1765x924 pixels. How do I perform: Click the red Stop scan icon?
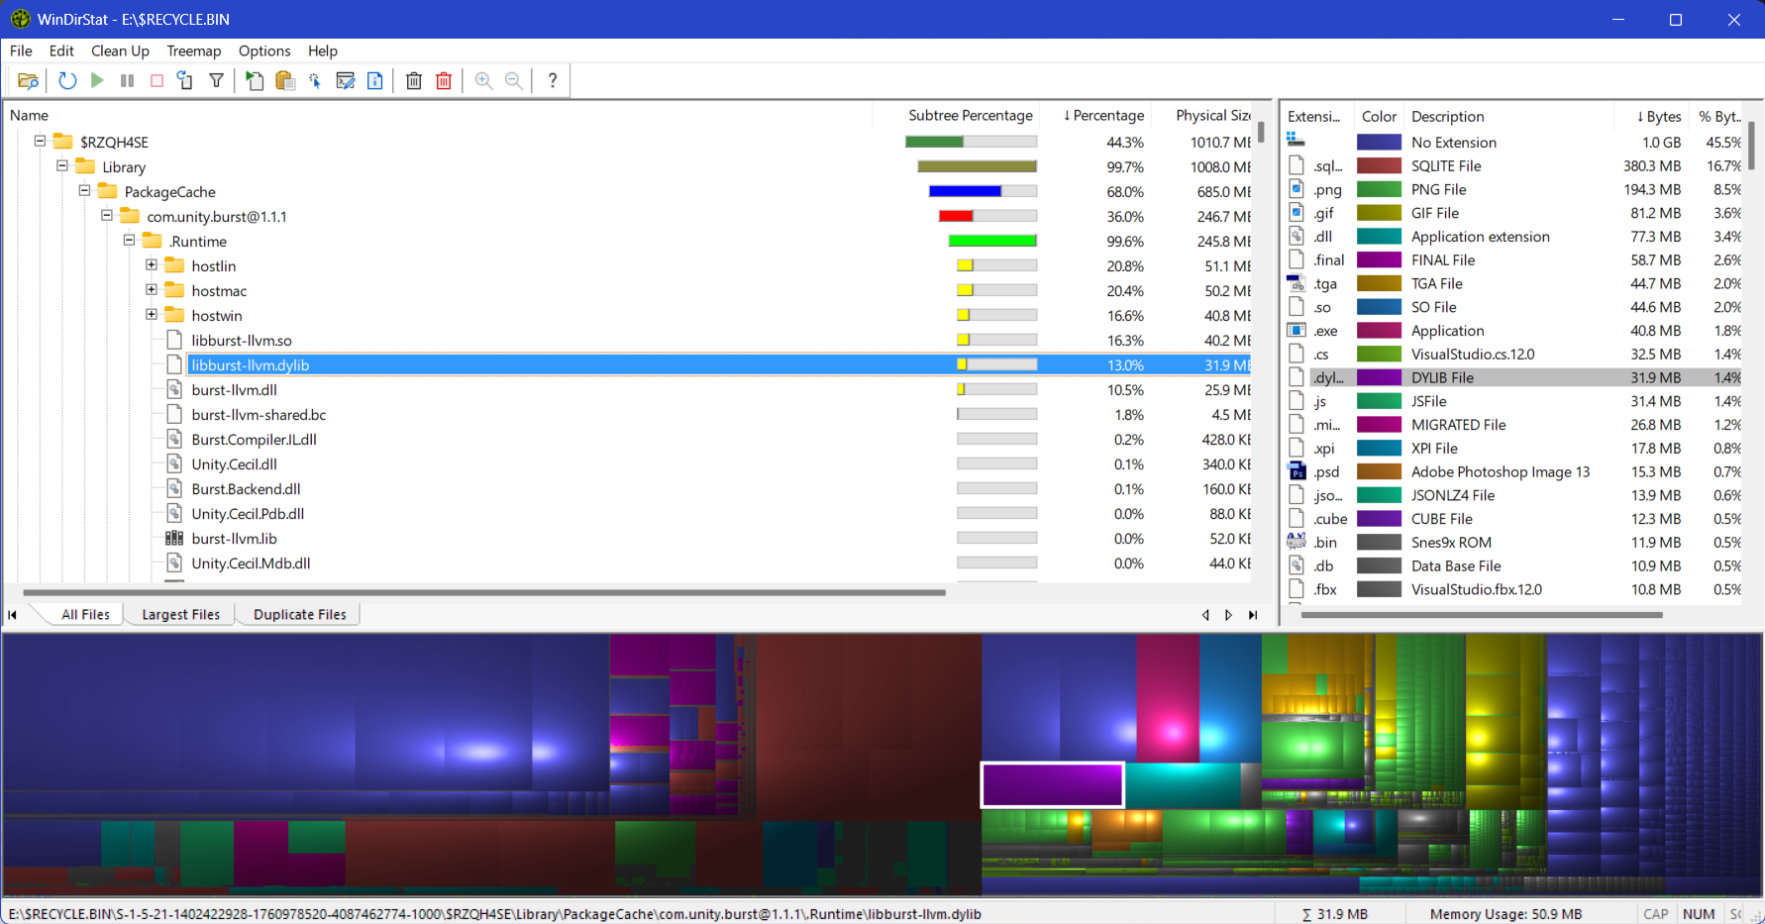click(156, 81)
